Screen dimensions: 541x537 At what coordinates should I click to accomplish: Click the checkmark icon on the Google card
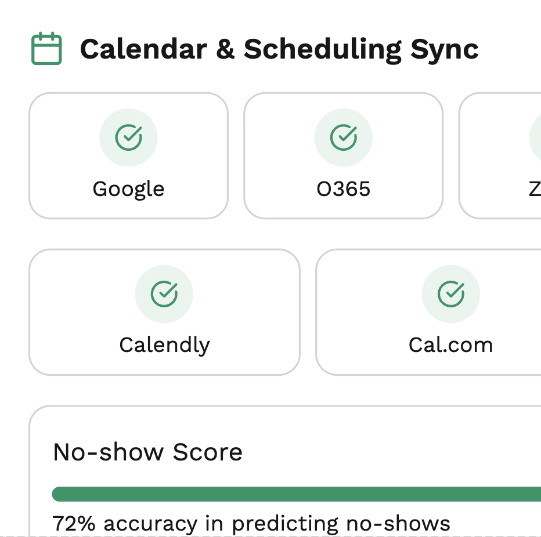(x=128, y=137)
